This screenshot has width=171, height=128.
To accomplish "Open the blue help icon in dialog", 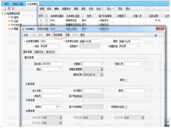I will (156, 35).
